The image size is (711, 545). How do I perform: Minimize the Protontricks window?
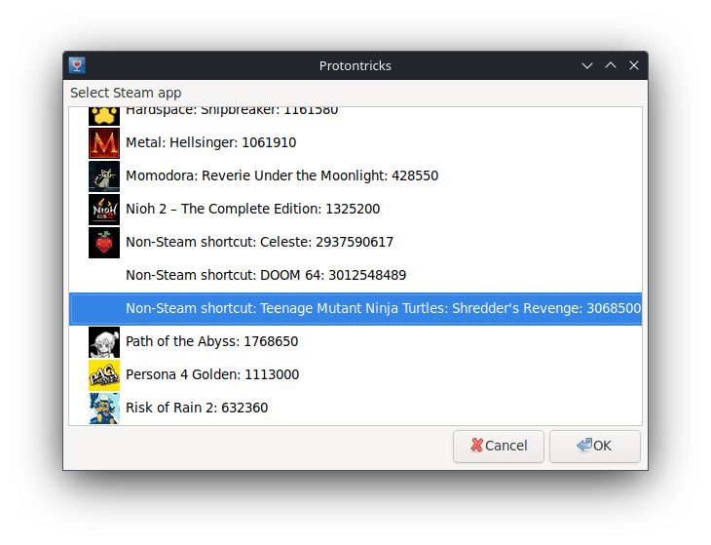pos(587,65)
